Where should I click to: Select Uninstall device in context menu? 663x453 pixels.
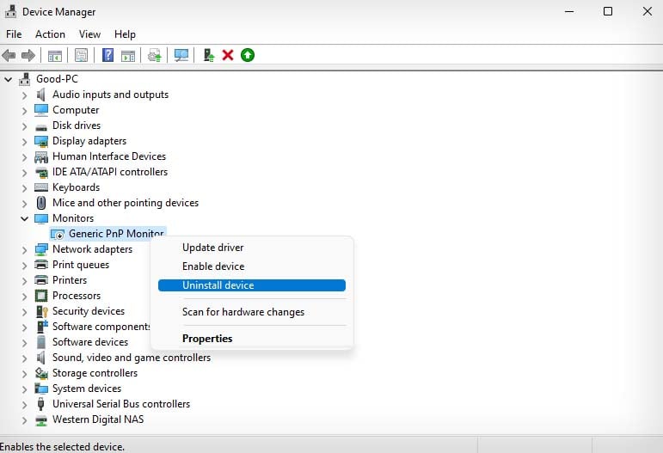[252, 285]
